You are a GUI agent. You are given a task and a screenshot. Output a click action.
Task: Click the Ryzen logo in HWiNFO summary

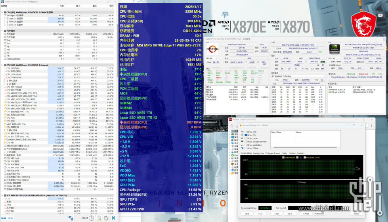(212, 49)
